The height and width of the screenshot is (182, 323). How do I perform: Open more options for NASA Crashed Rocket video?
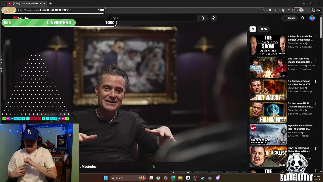(316, 104)
